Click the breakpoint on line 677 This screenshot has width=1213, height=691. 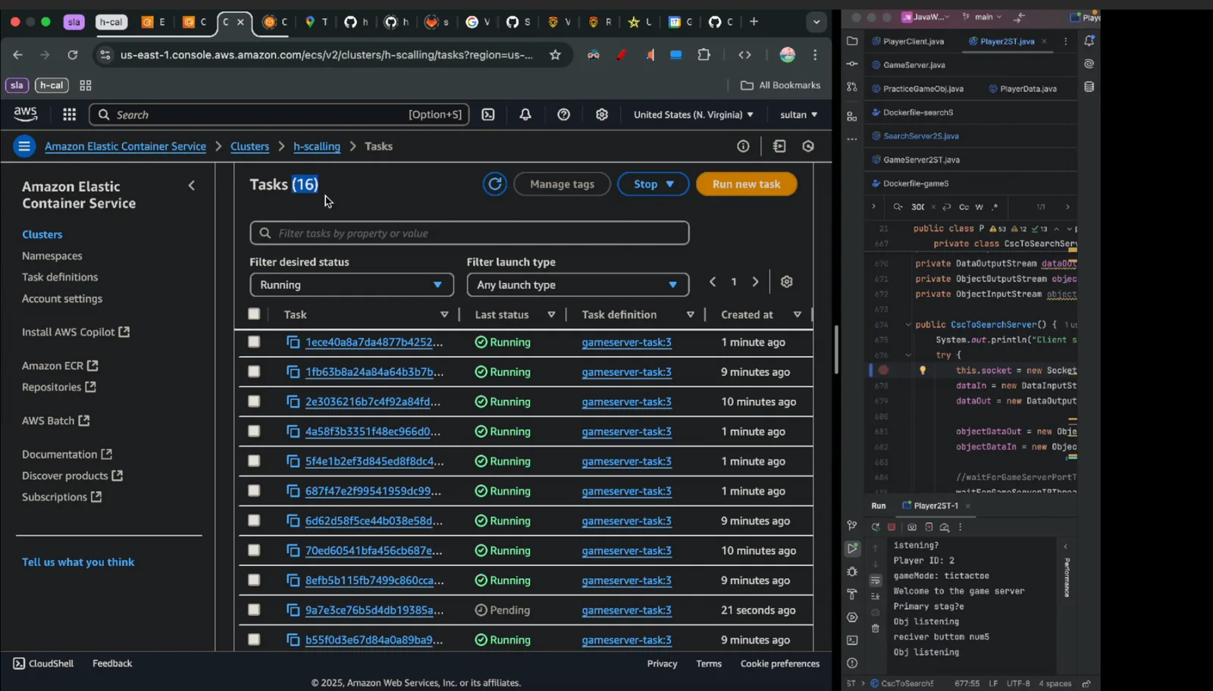tap(883, 371)
